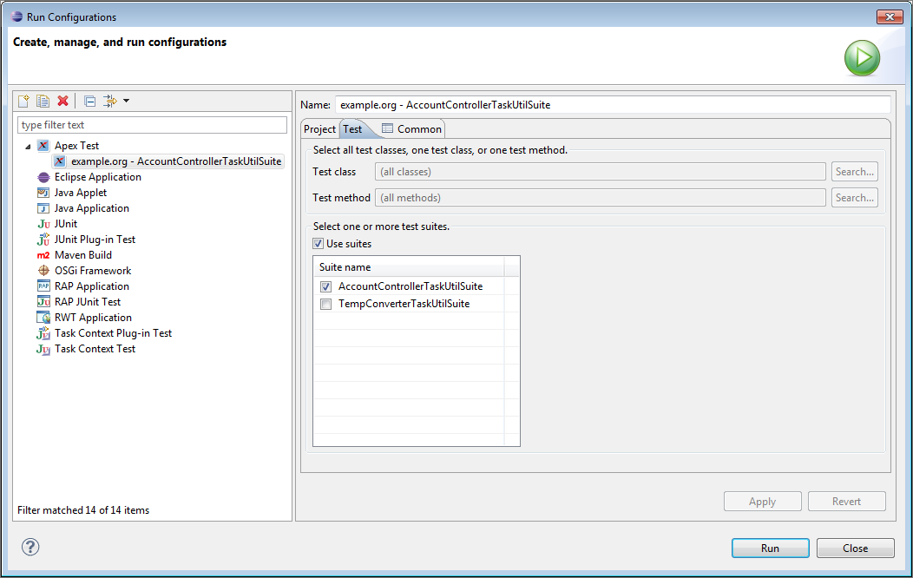Select the AccountControllerTaskUtilSuite row text
Image resolution: width=913 pixels, height=578 pixels.
411,286
